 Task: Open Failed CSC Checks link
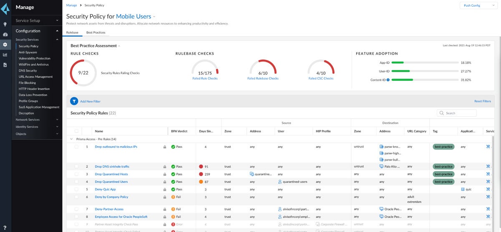[x=321, y=78]
